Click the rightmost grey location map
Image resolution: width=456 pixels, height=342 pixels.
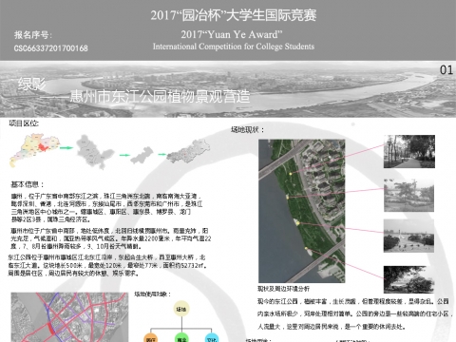(x=188, y=152)
